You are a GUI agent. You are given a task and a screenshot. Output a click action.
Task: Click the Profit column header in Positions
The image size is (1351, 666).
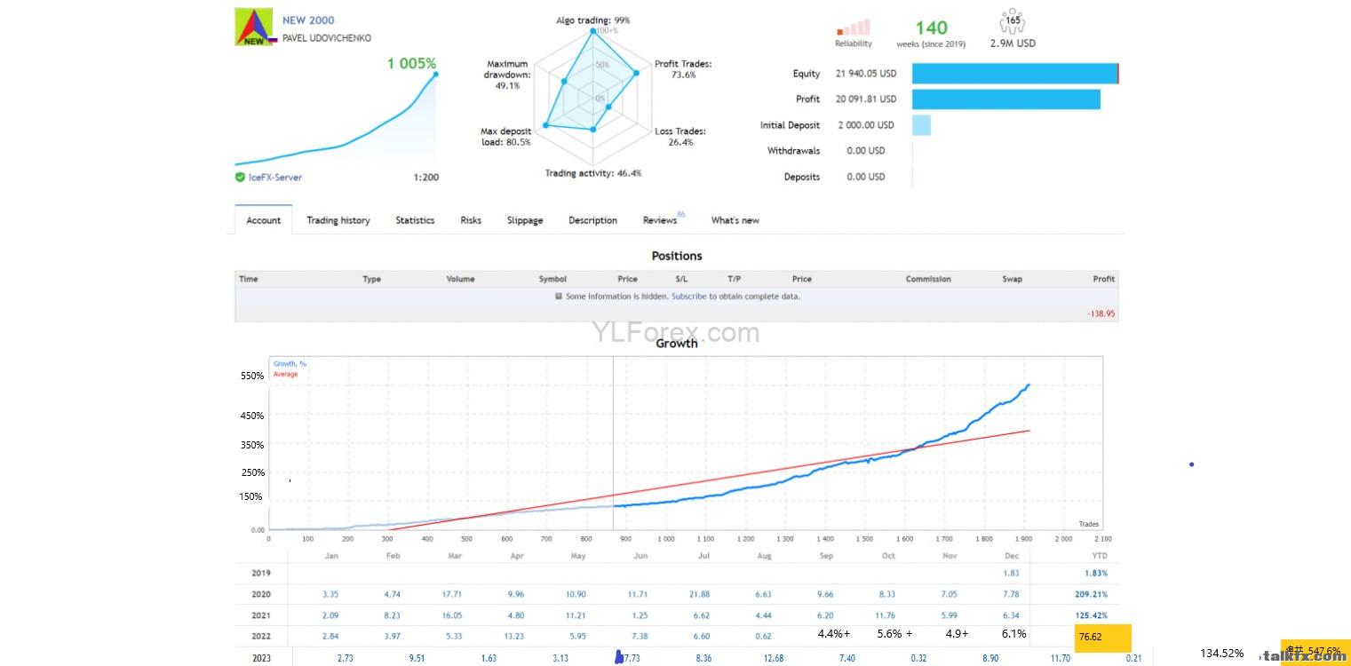coord(1103,279)
